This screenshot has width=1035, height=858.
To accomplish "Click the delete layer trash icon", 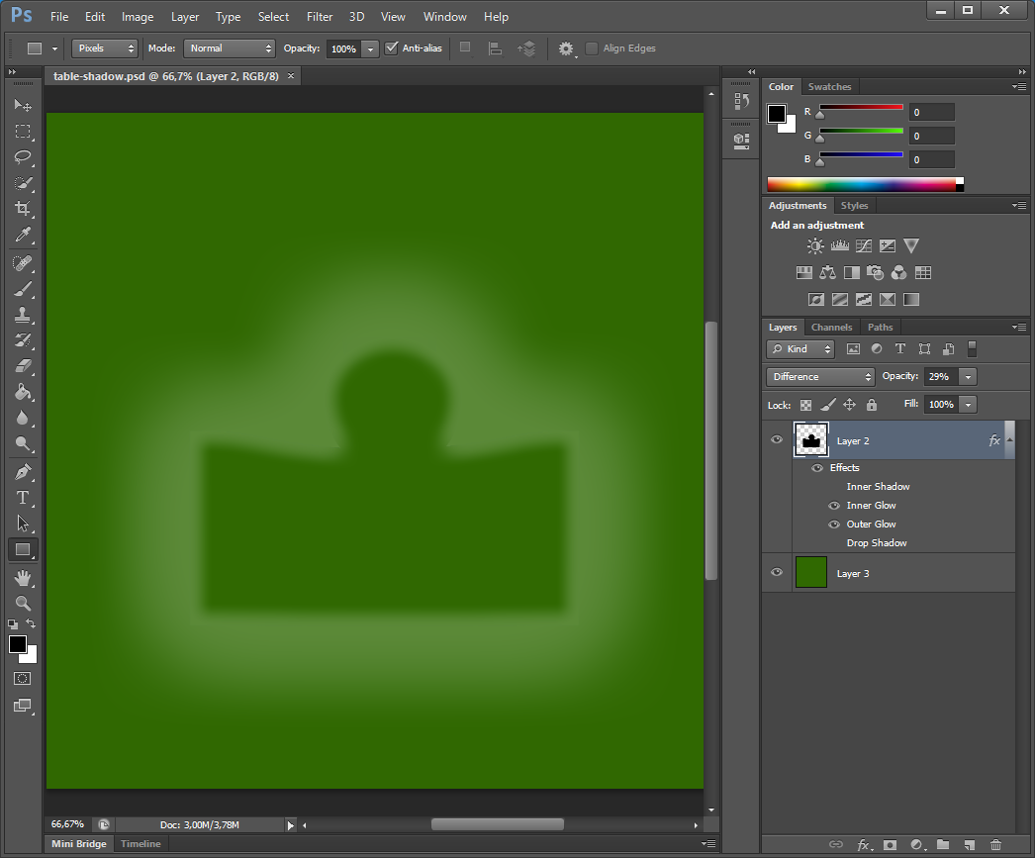I will pos(995,845).
